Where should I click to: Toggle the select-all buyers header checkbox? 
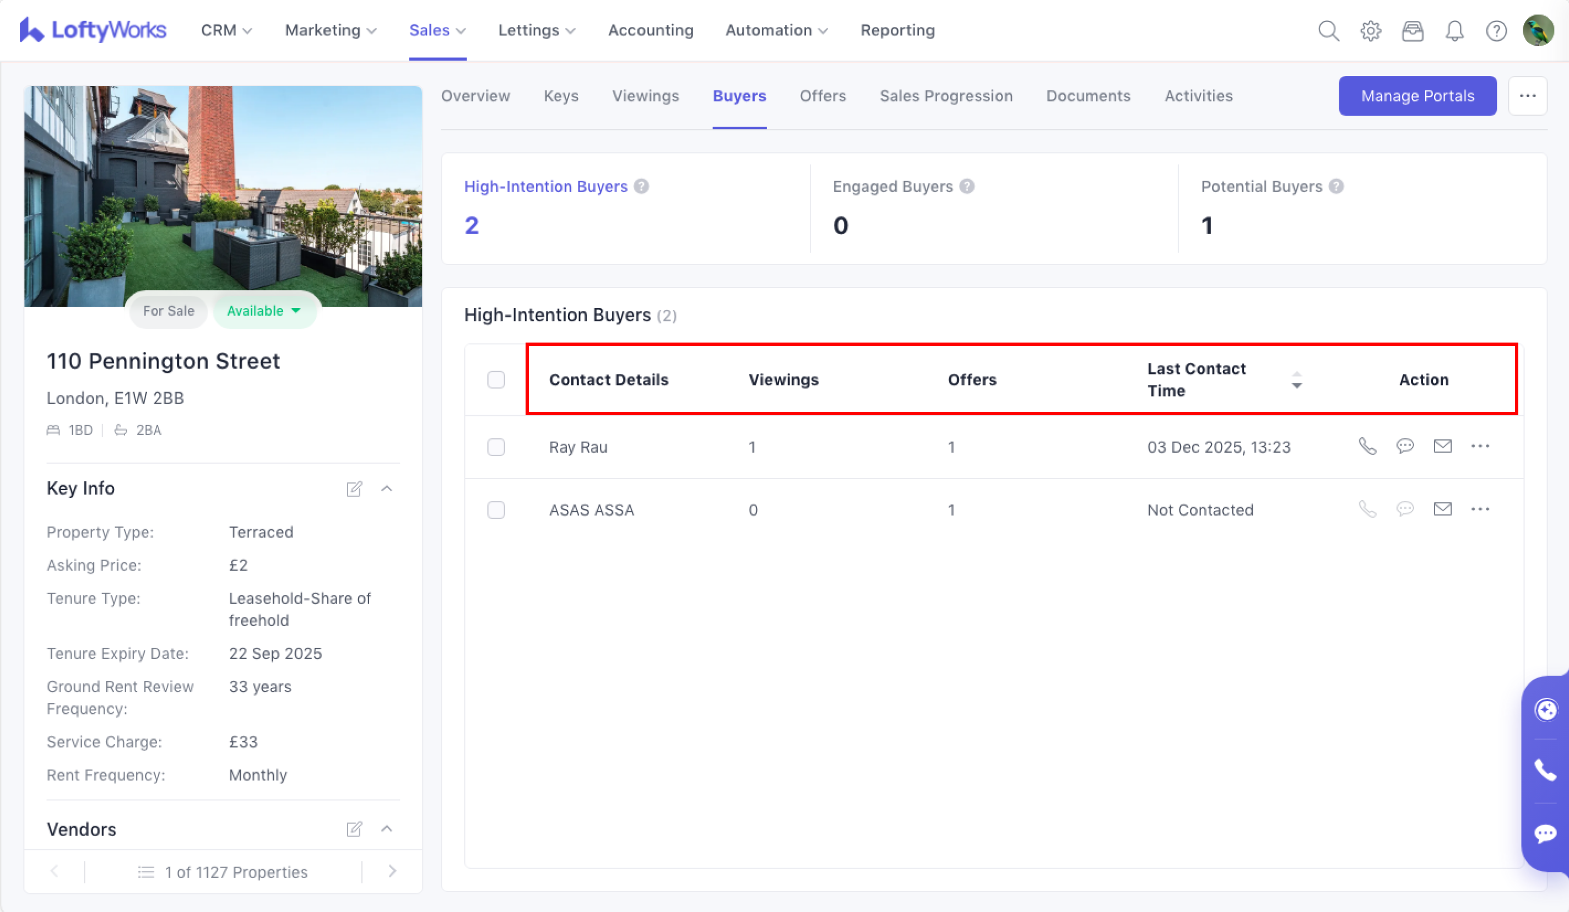pyautogui.click(x=496, y=380)
